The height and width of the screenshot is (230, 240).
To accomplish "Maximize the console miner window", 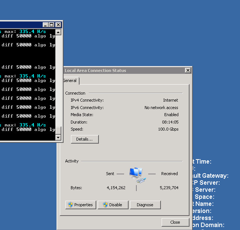I will coord(52,25).
